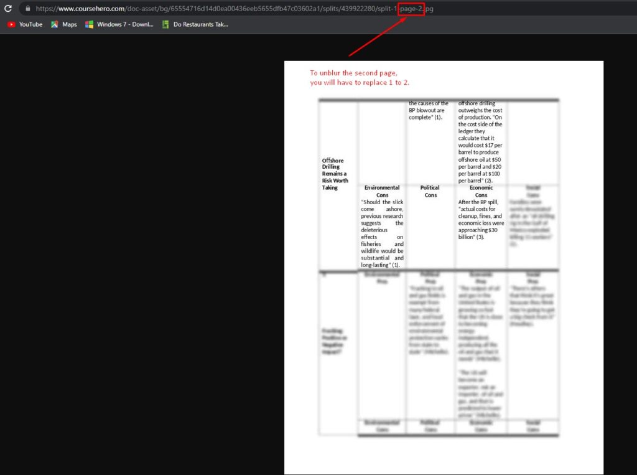
Task: Click the padlock site security icon
Action: click(x=27, y=9)
